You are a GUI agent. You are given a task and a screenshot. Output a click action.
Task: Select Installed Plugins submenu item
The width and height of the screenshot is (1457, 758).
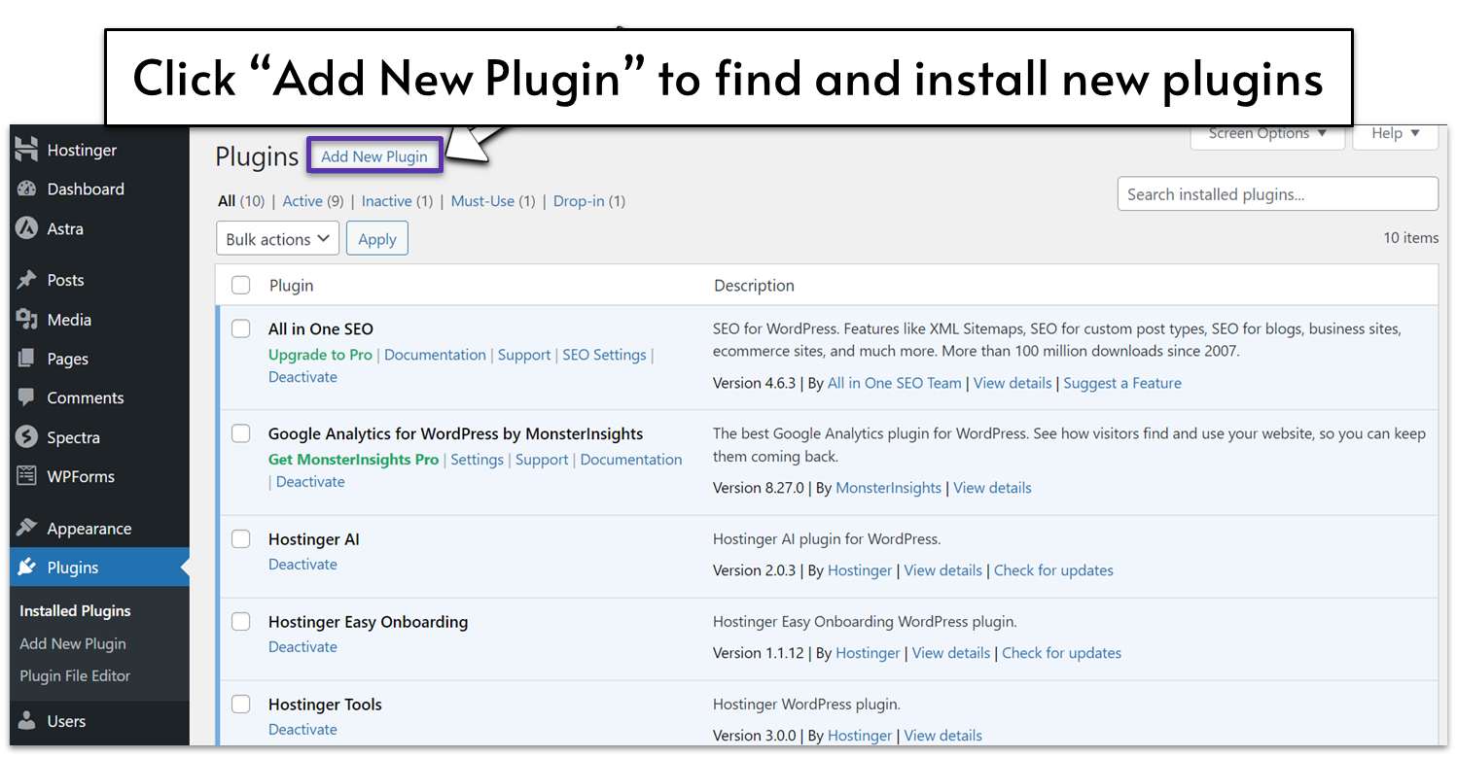coord(75,611)
